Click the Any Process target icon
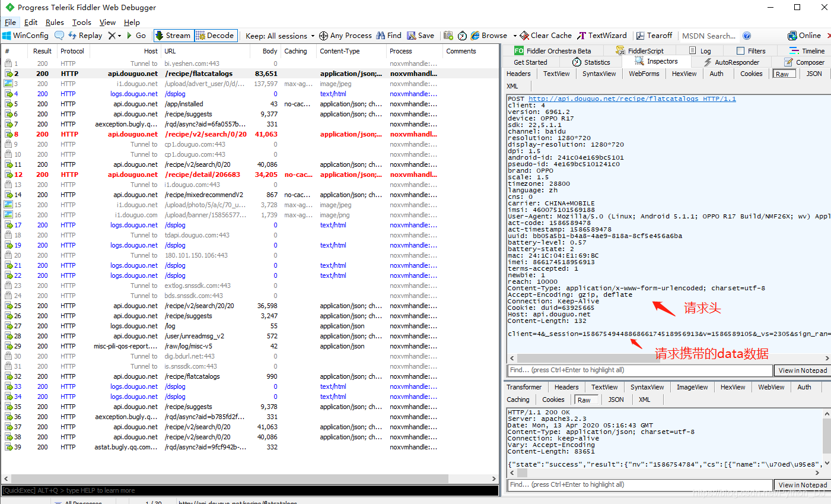The image size is (831, 504). [x=323, y=36]
